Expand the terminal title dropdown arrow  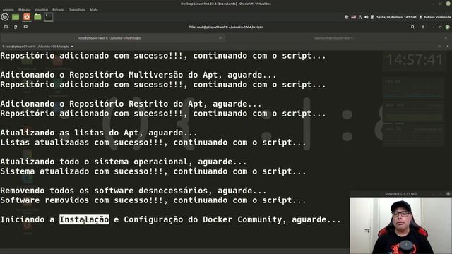point(72,47)
